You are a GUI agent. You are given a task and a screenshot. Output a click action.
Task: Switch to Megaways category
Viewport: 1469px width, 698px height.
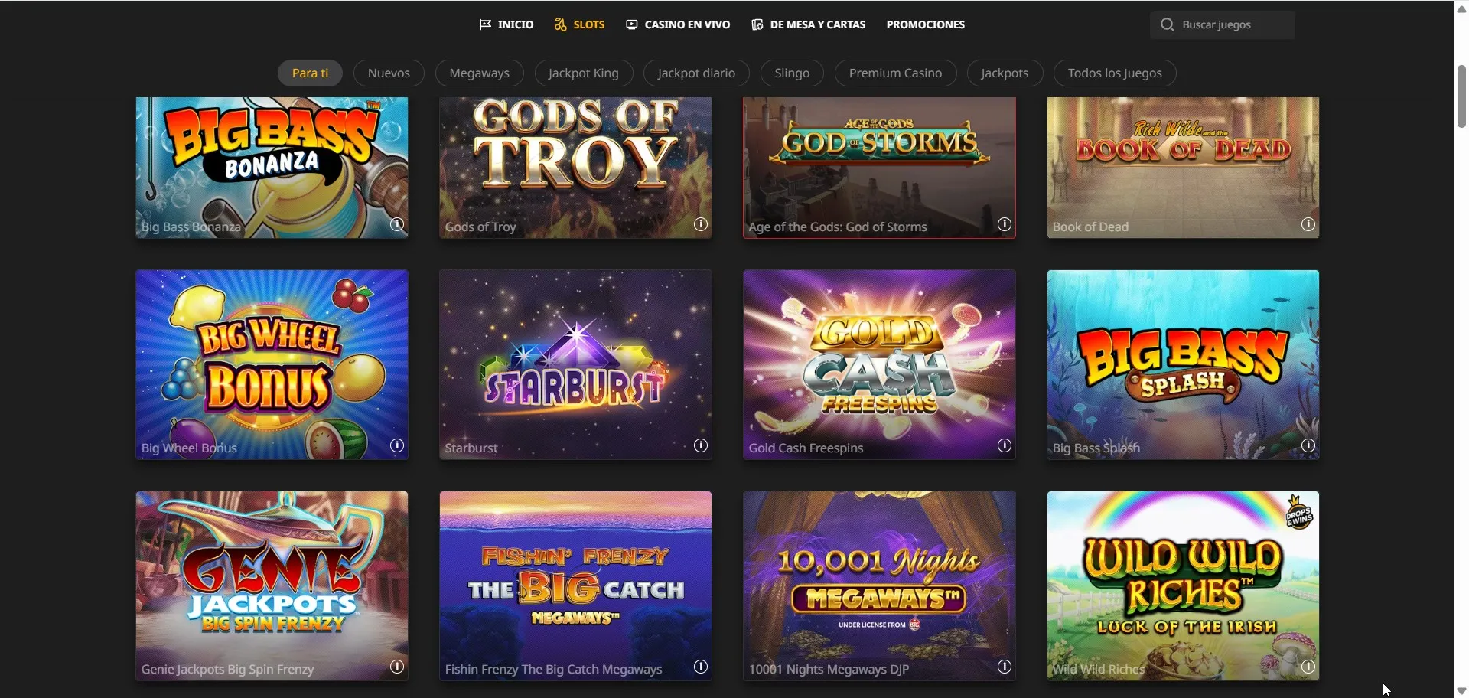[479, 73]
